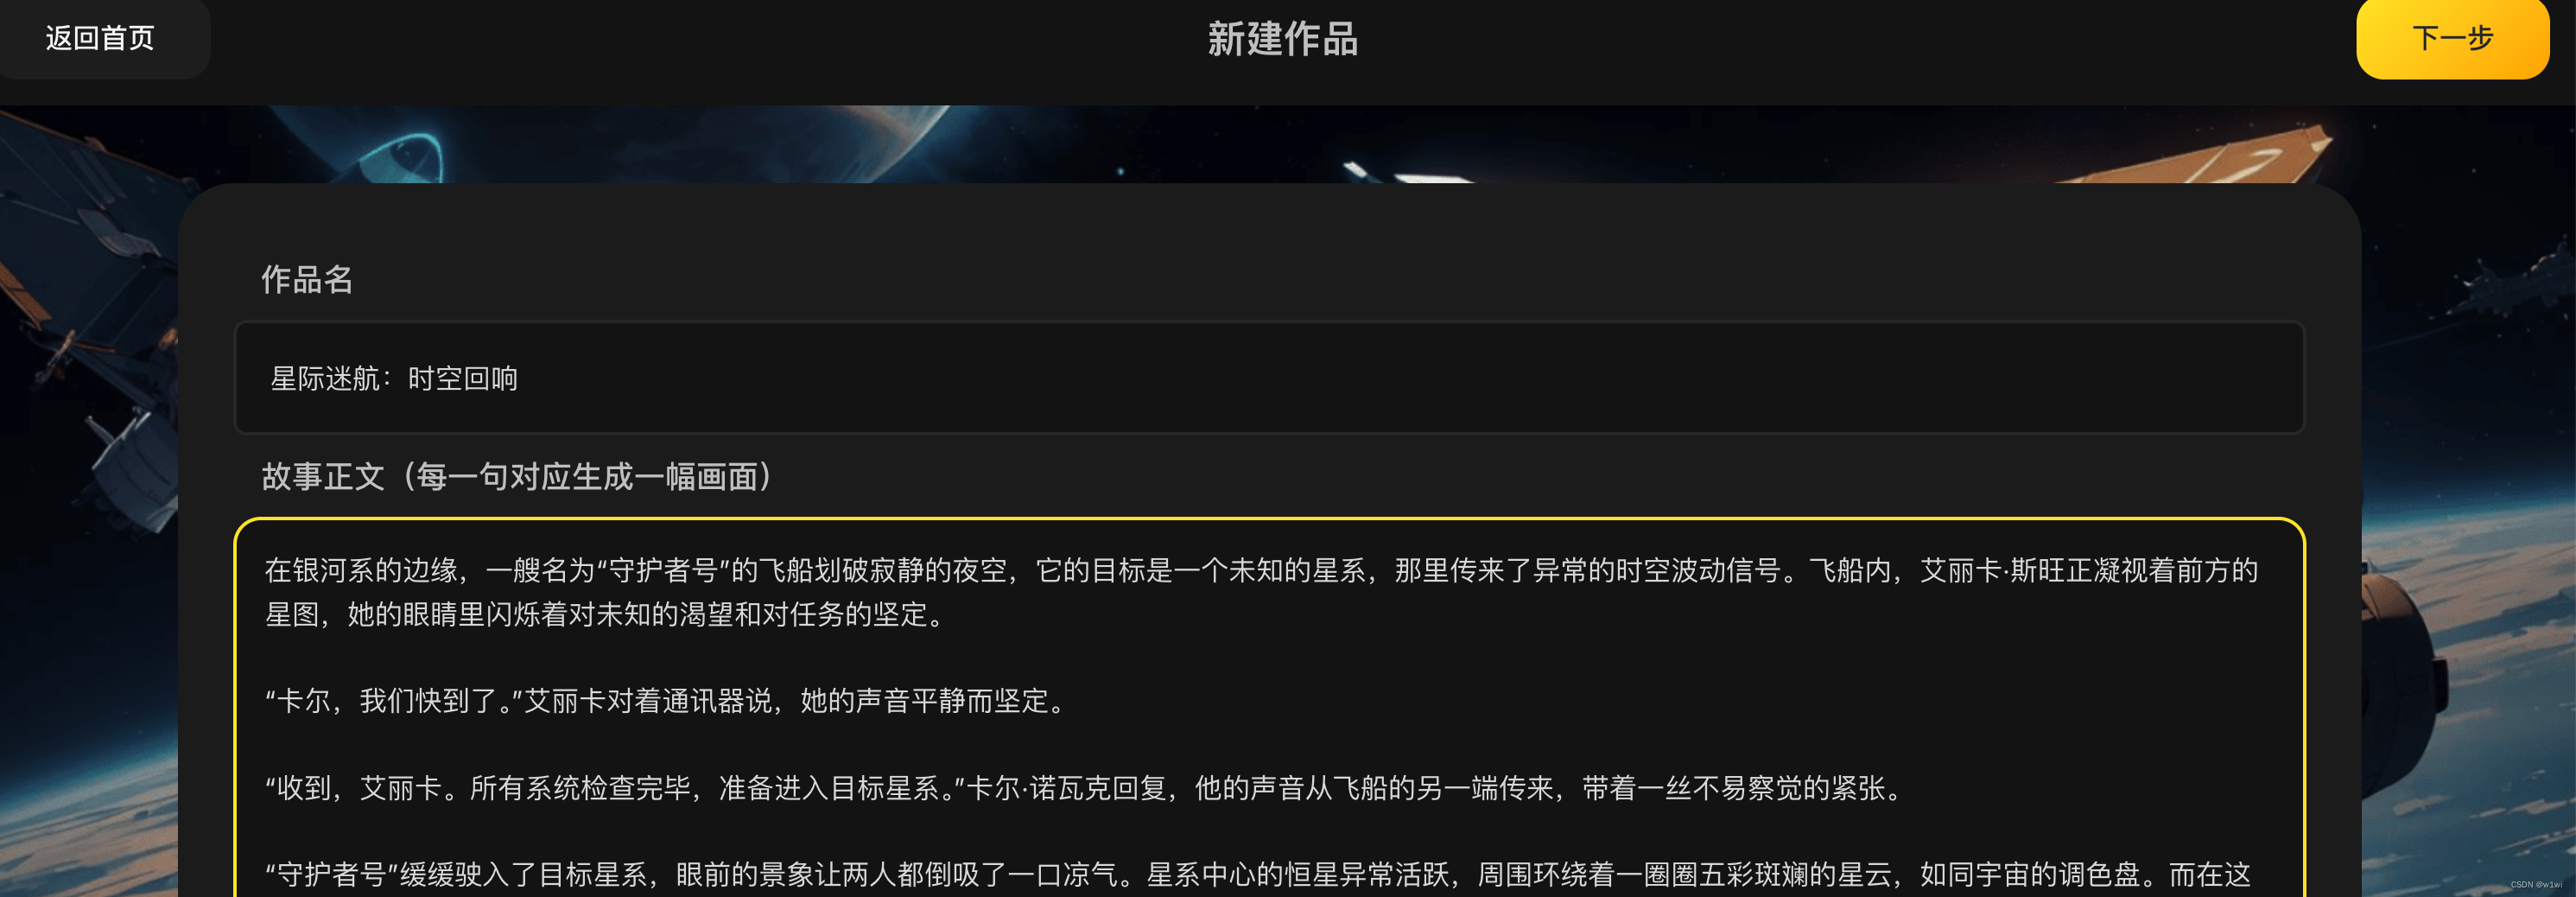Click the CSDN watermark in the bottom corner
Viewport: 2576px width, 897px height.
(2536, 884)
